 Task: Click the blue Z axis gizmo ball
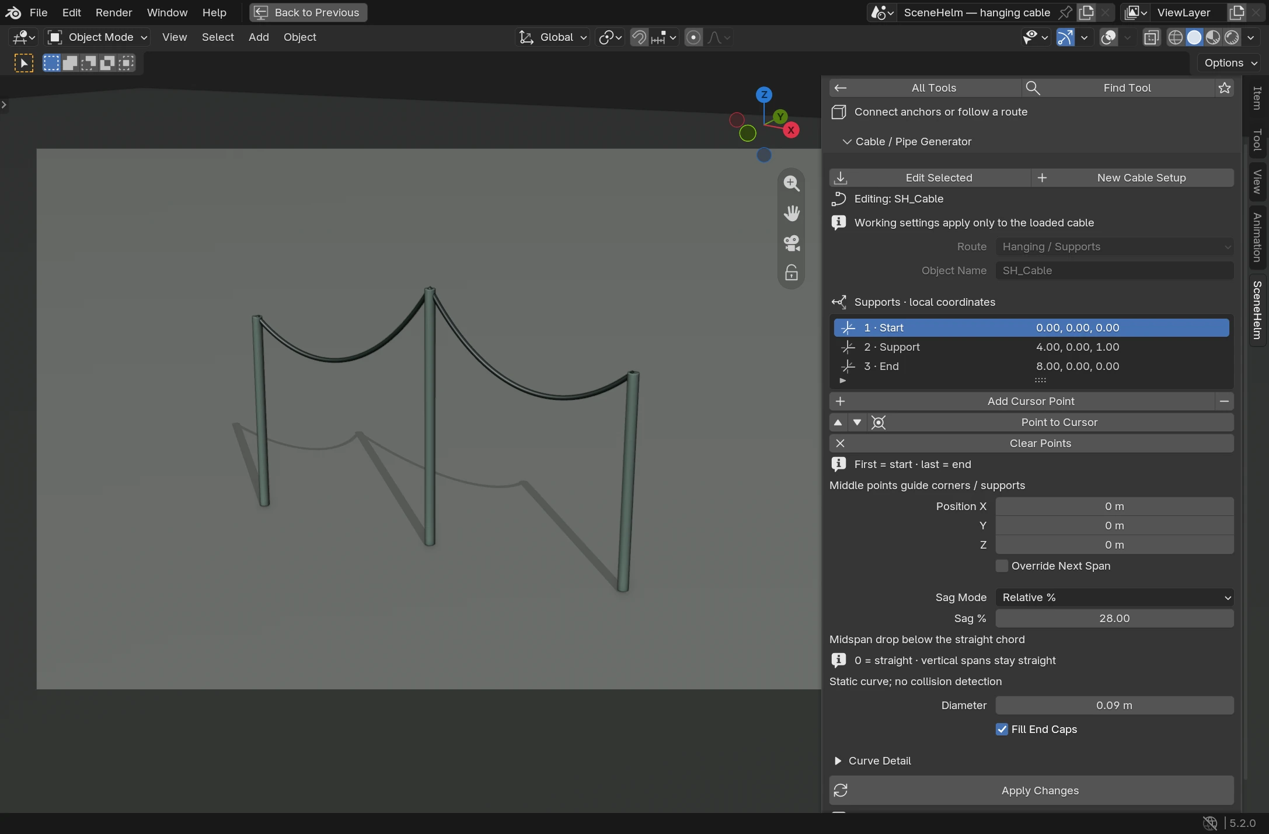764,95
